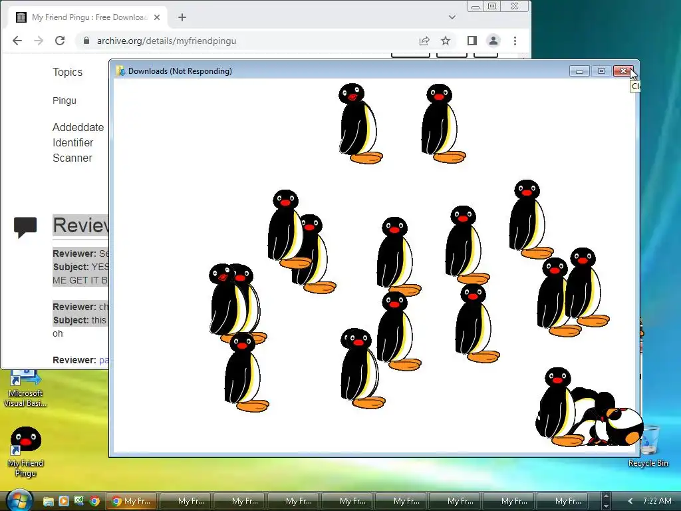Click the taskbar down arrow scroller
This screenshot has width=681, height=511.
click(x=607, y=506)
